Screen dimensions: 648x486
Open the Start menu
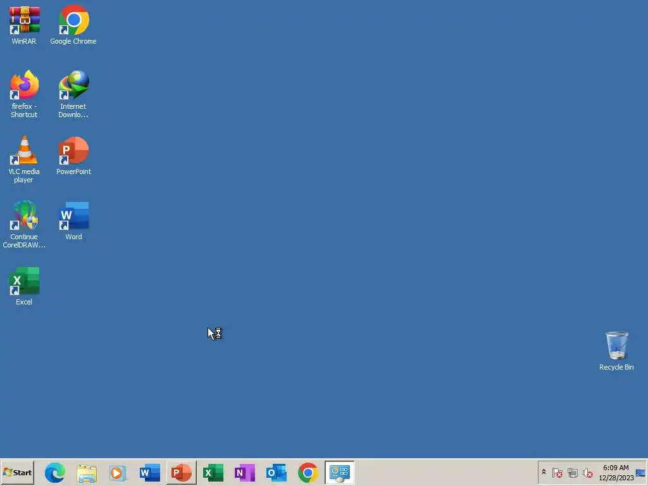(17, 472)
